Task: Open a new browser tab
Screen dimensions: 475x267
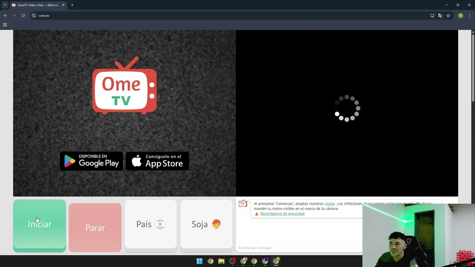Action: tap(72, 5)
